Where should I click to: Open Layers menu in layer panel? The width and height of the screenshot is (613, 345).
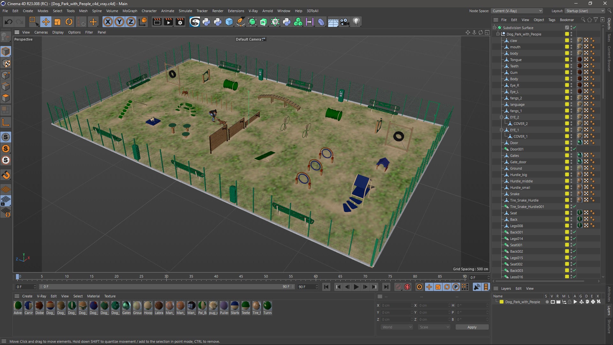(x=506, y=288)
